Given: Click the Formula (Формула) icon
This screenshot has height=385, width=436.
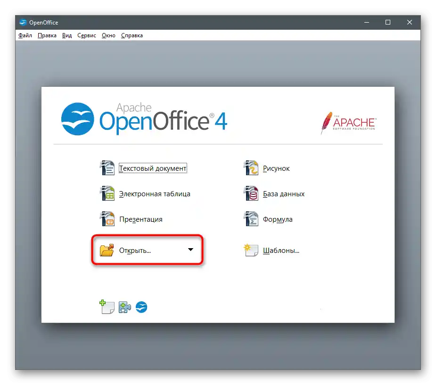Looking at the screenshot, I should point(251,219).
